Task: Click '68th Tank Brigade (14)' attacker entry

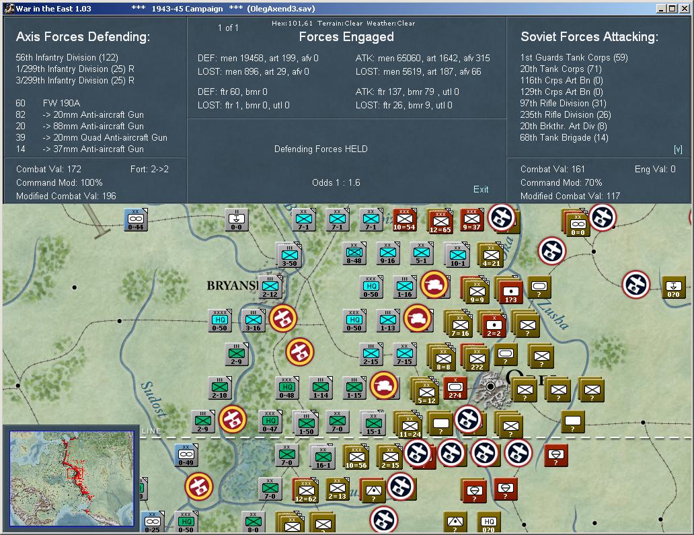Action: tap(564, 138)
